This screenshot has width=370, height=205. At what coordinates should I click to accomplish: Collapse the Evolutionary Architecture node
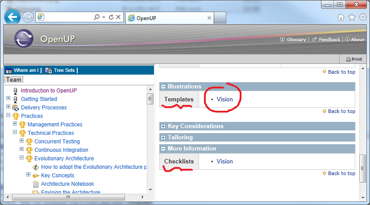[21, 157]
